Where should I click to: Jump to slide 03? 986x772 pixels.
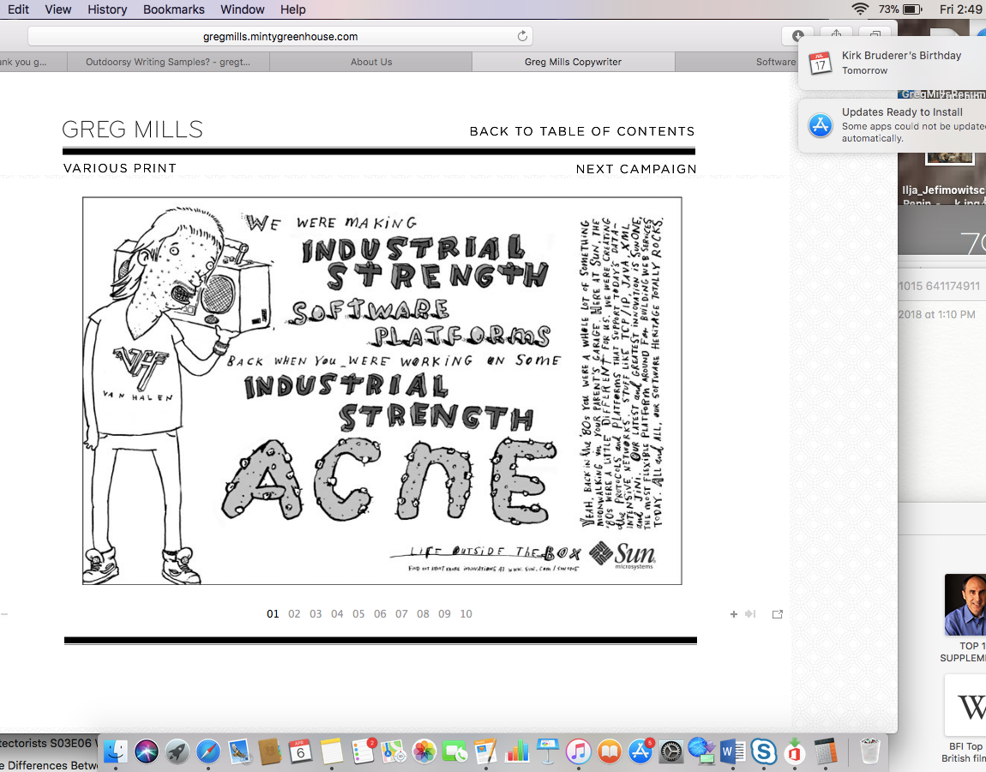(x=316, y=614)
